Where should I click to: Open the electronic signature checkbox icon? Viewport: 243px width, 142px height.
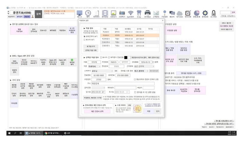click(x=188, y=14)
